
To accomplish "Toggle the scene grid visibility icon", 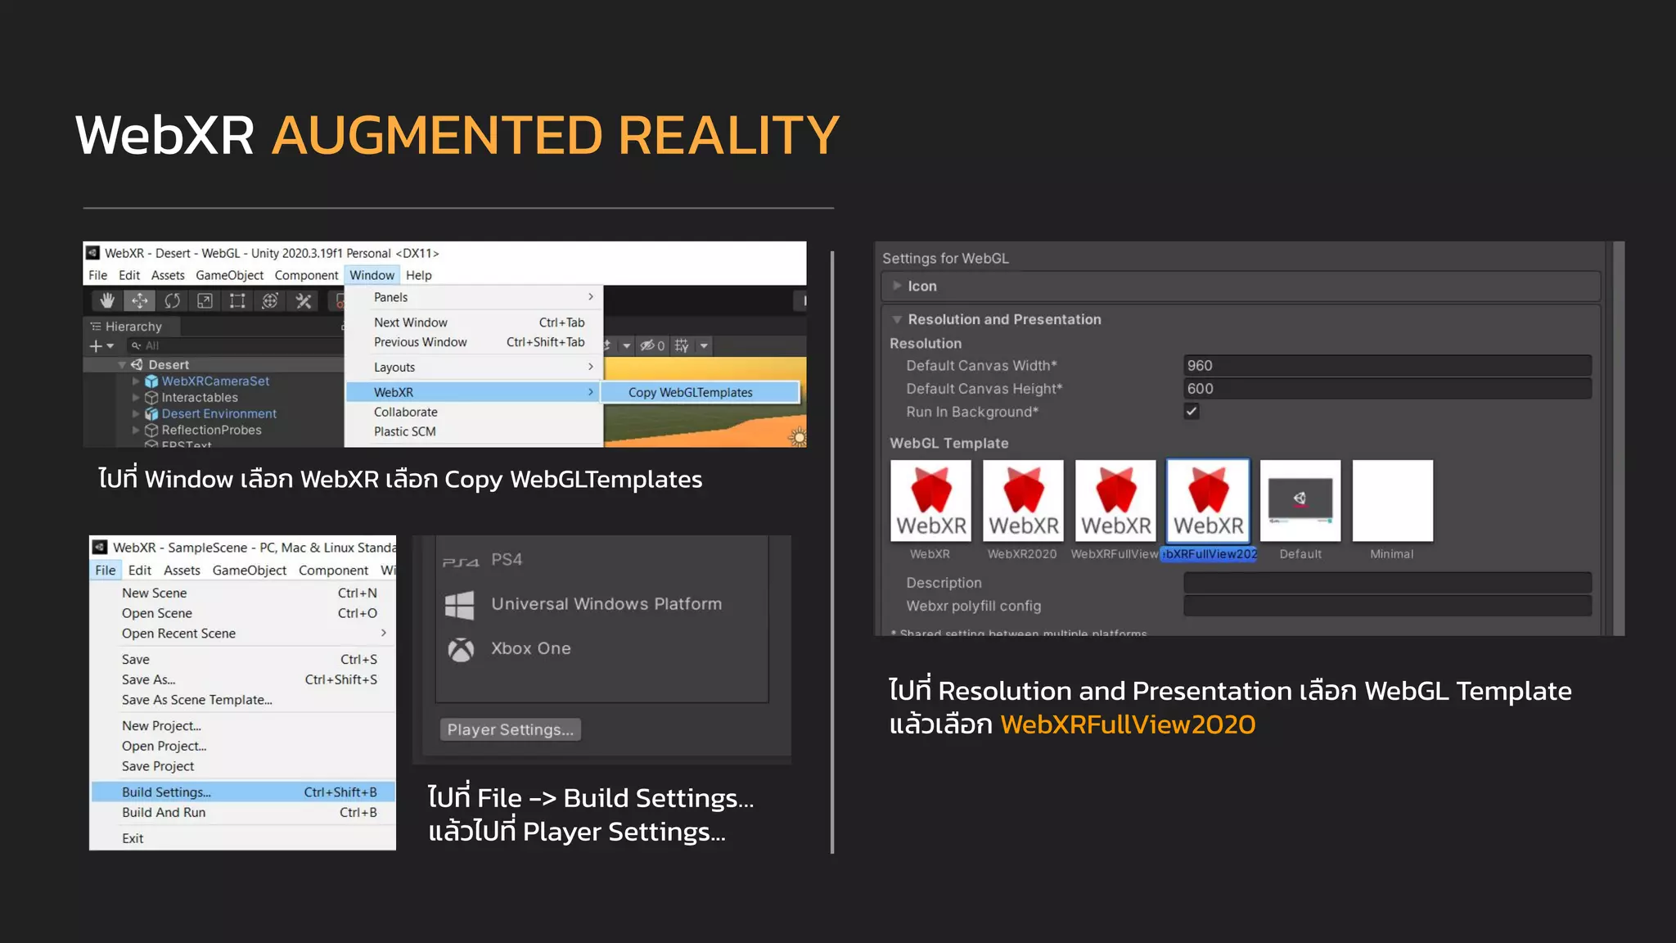I will [681, 346].
